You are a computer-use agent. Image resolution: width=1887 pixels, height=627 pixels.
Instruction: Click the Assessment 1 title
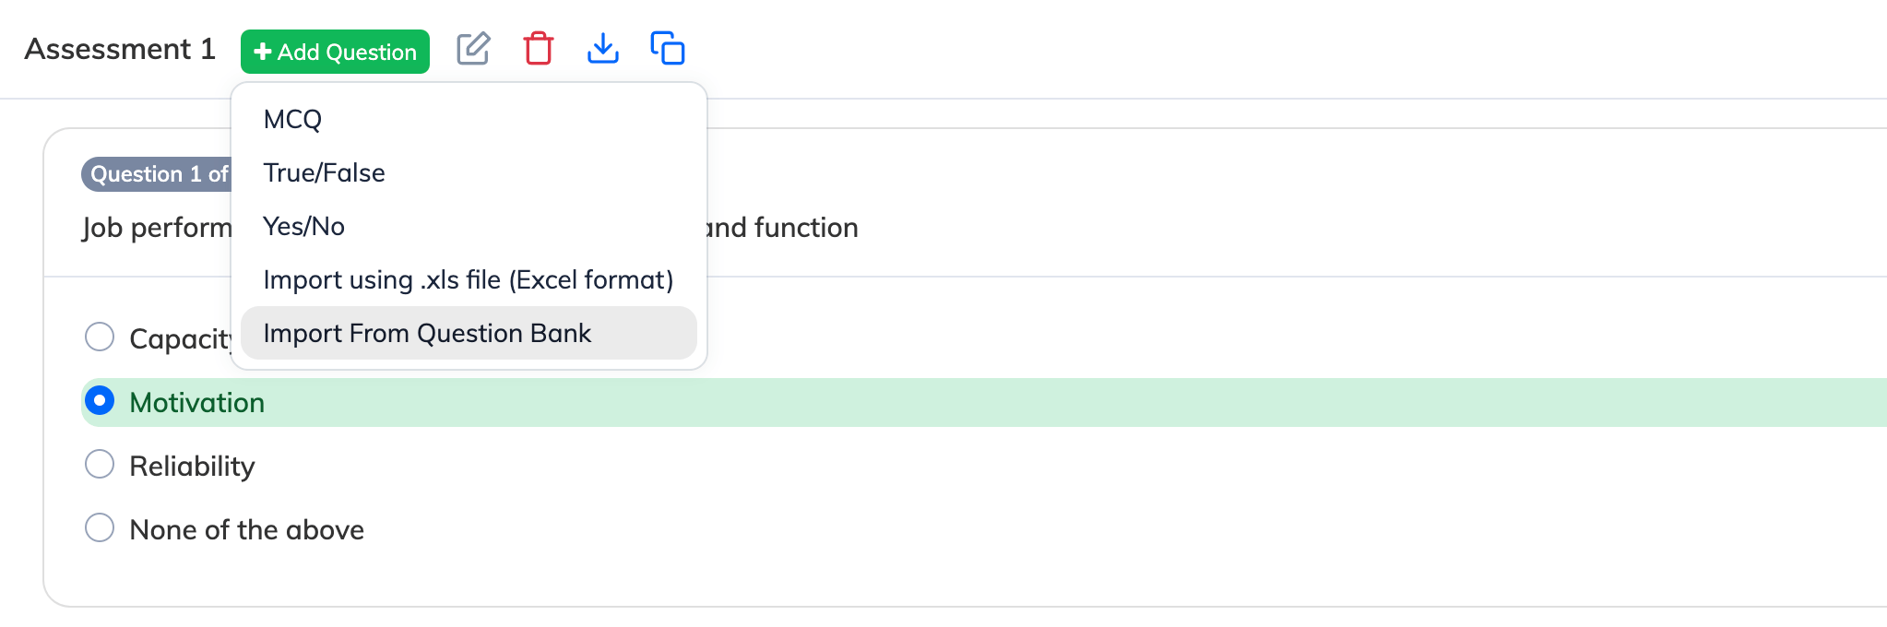point(120,49)
